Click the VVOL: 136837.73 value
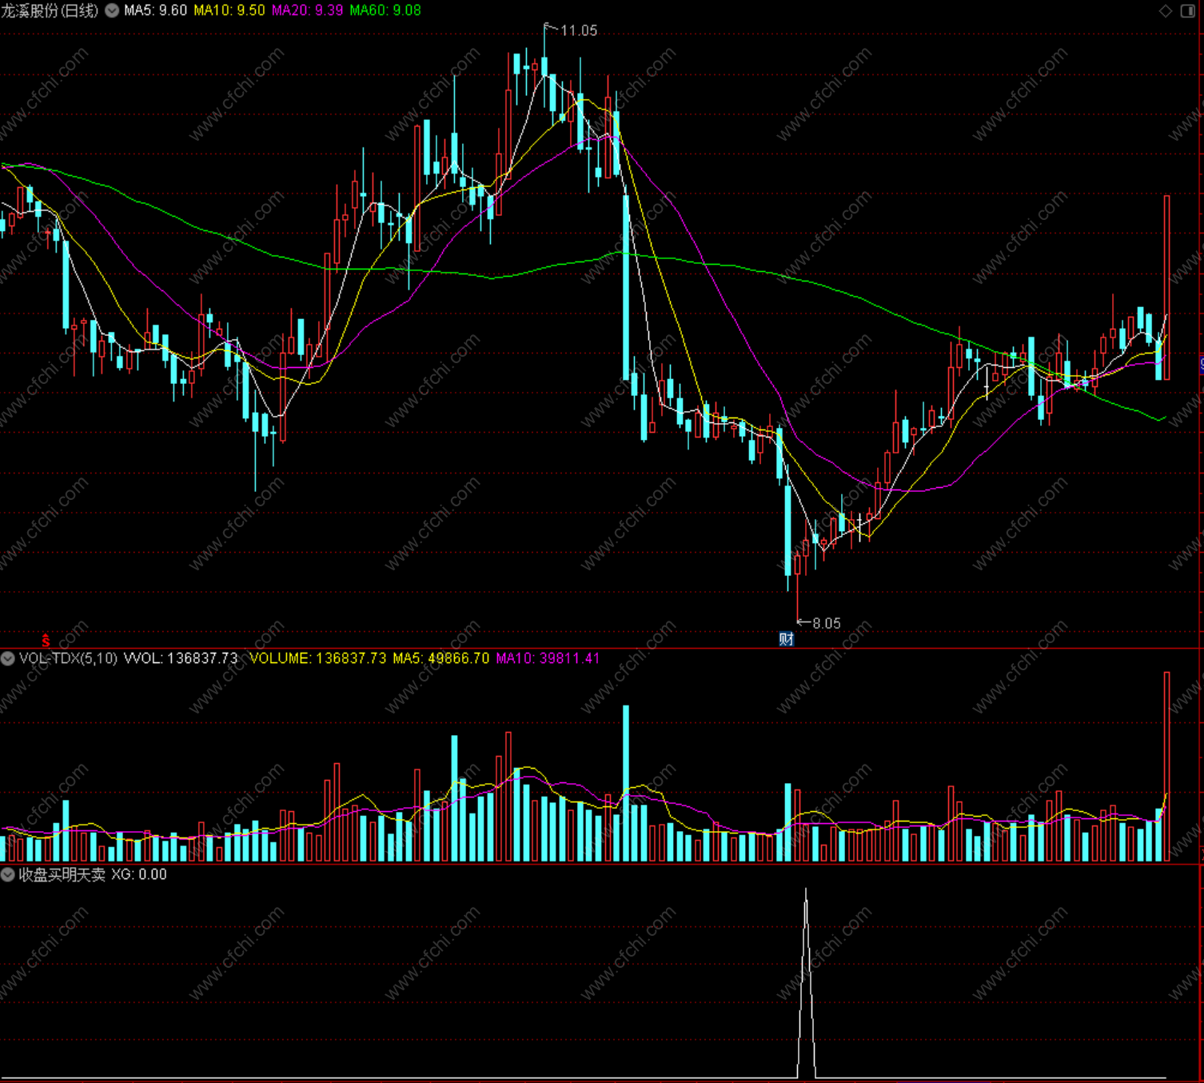This screenshot has height=1083, width=1204. pos(181,658)
